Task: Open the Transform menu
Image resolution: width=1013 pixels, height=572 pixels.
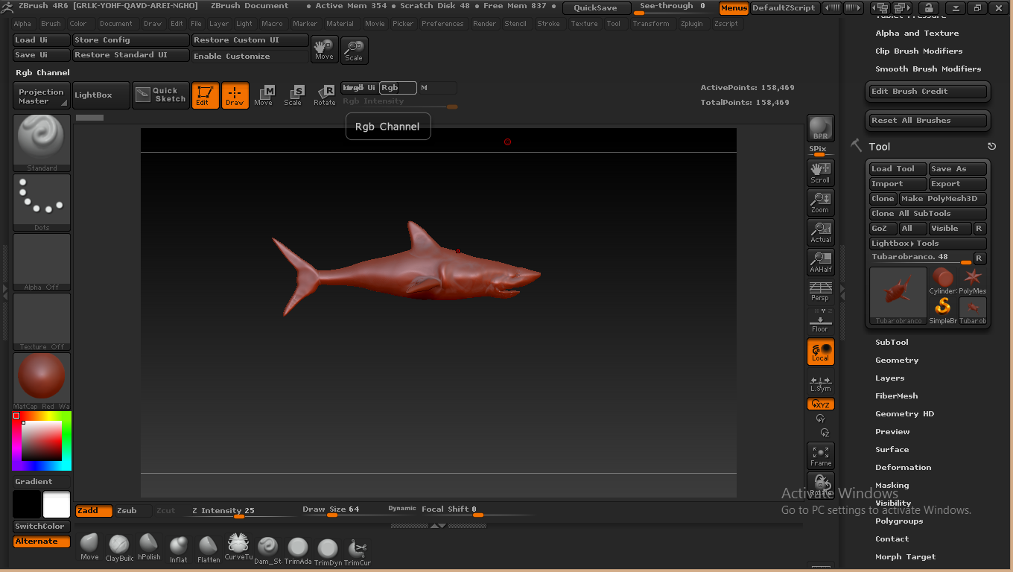Action: click(651, 24)
